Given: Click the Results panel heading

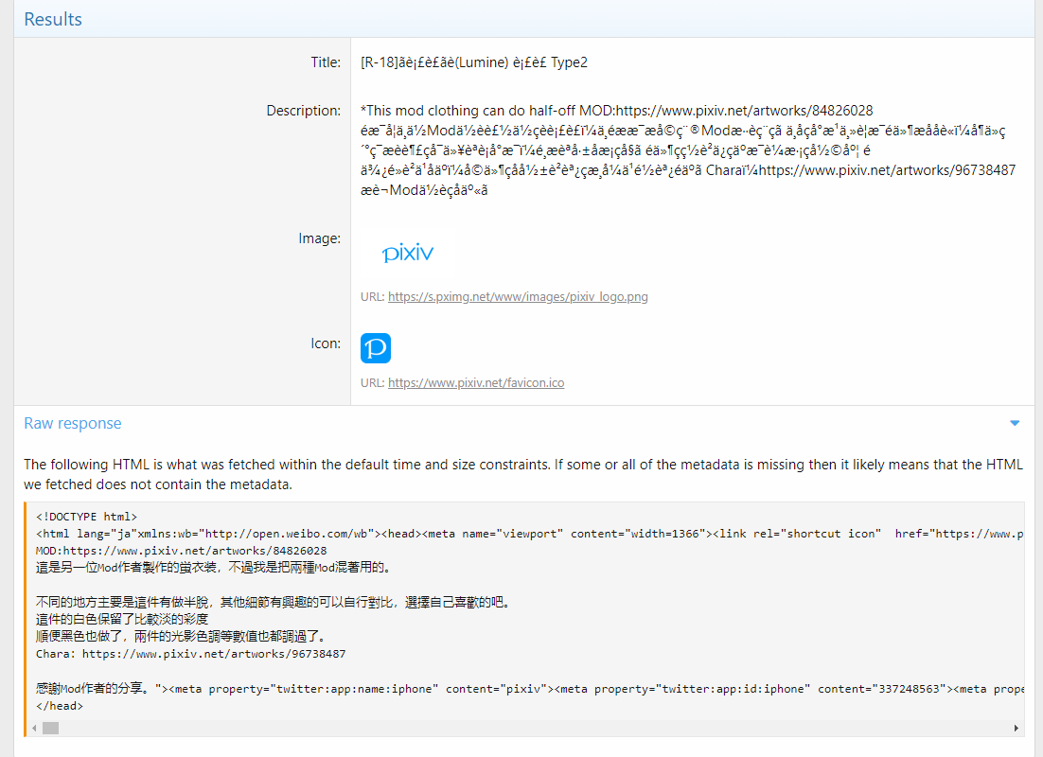Looking at the screenshot, I should pyautogui.click(x=53, y=19).
